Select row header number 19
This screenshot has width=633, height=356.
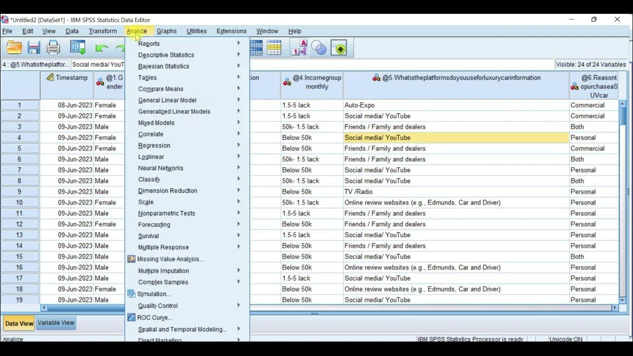coord(20,300)
